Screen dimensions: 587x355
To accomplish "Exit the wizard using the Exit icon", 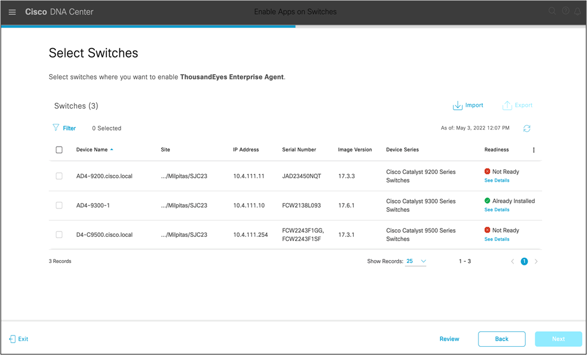I will [x=13, y=339].
